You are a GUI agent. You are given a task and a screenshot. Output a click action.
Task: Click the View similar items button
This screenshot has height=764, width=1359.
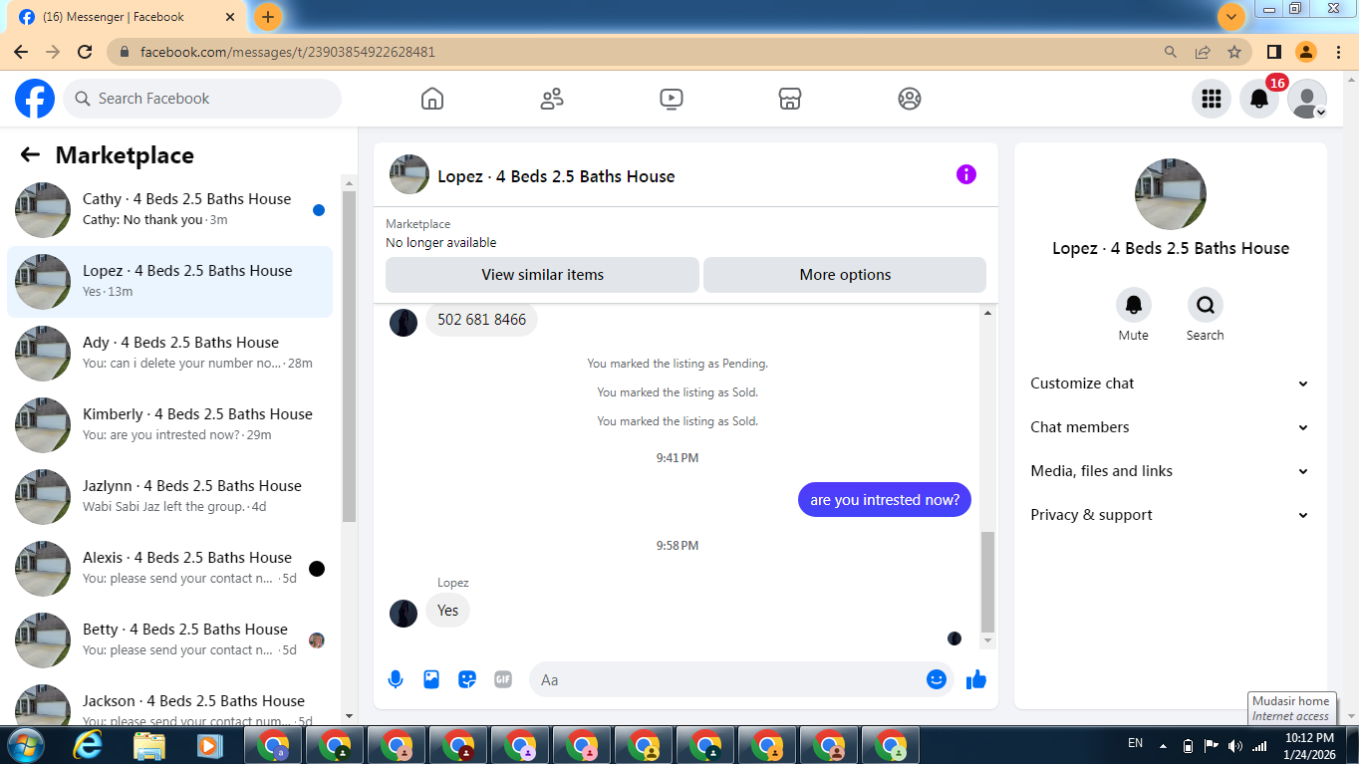coord(542,275)
